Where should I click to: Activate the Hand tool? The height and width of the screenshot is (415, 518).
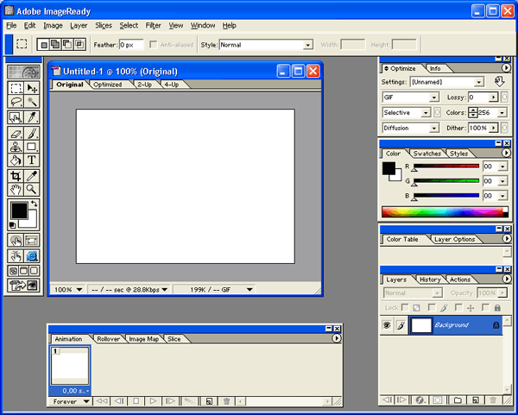click(x=16, y=189)
